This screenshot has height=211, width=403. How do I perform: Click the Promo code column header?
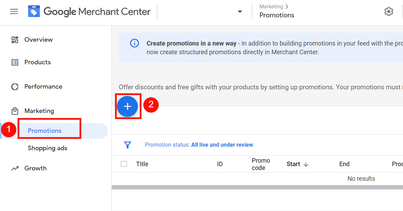click(x=261, y=164)
